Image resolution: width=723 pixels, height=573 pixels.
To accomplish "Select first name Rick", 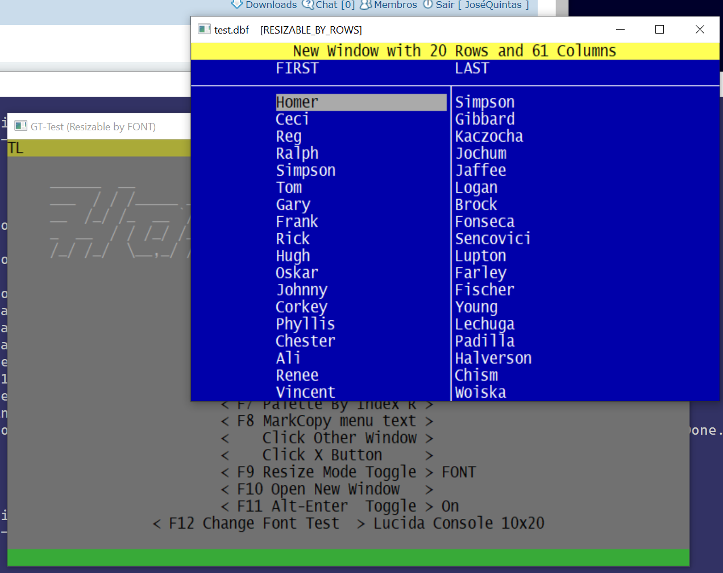I will [x=293, y=239].
